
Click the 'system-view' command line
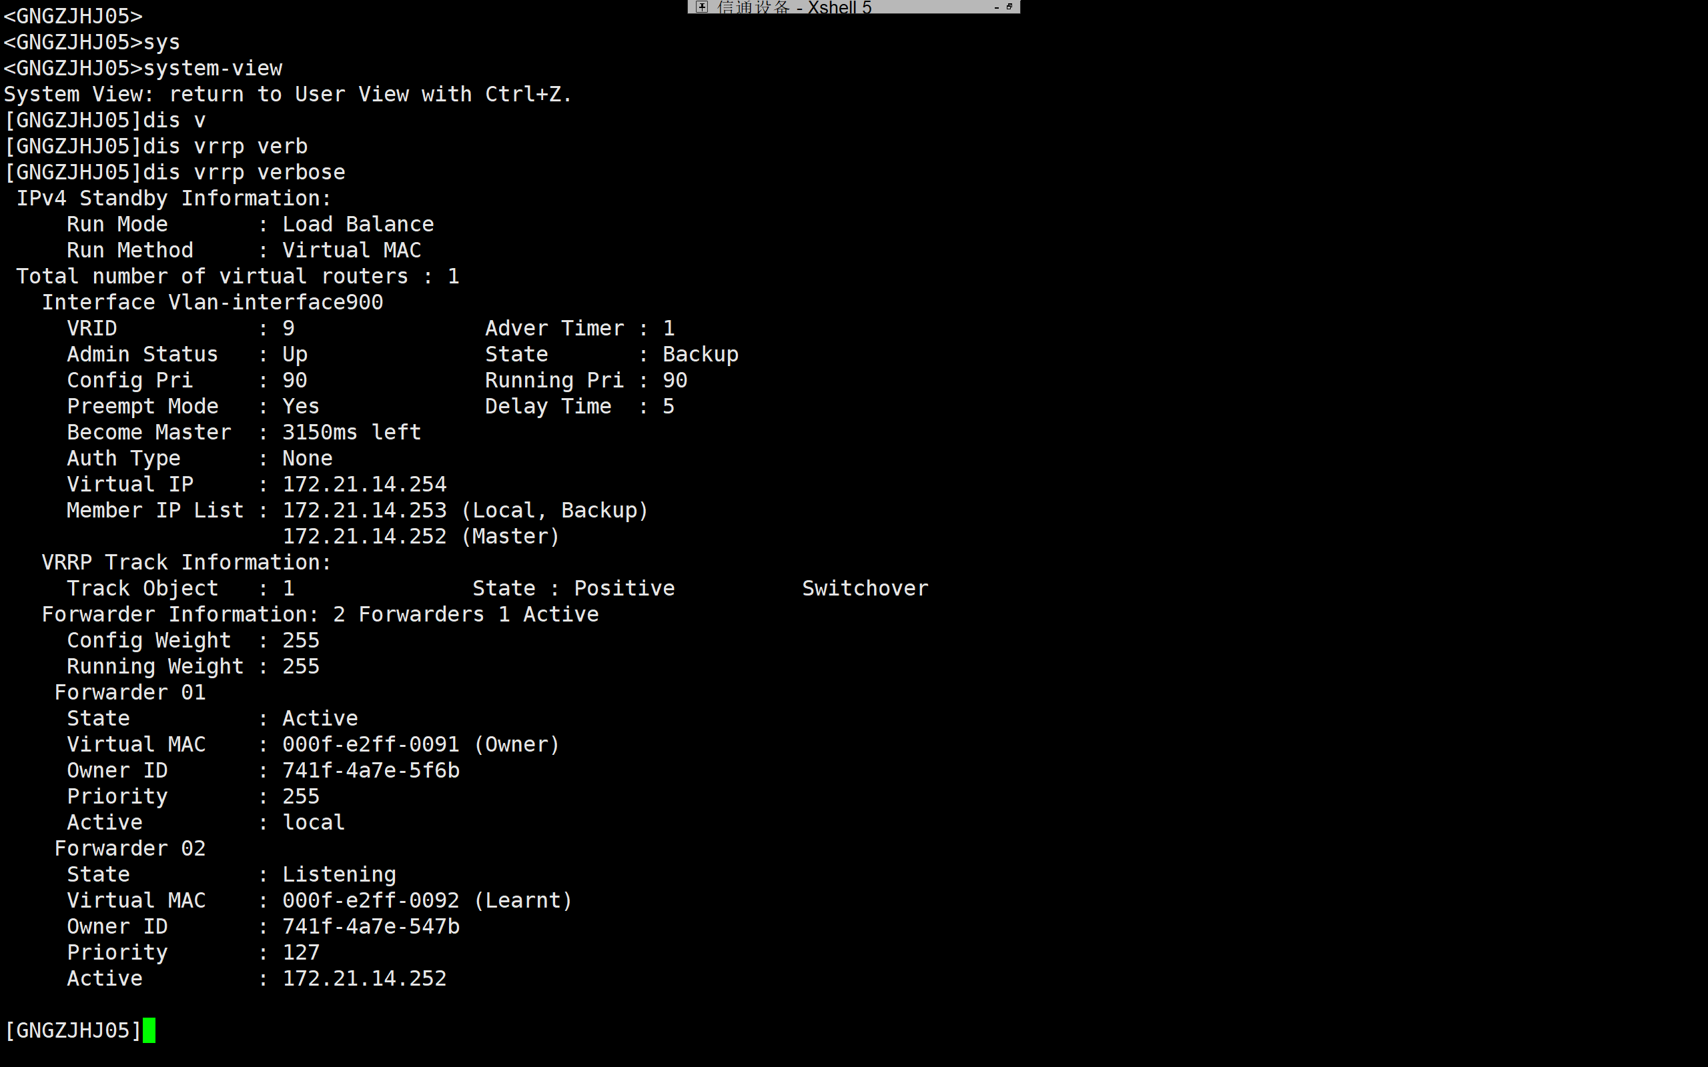211,69
